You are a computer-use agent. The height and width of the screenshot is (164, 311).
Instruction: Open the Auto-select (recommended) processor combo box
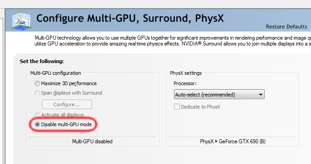point(219,95)
